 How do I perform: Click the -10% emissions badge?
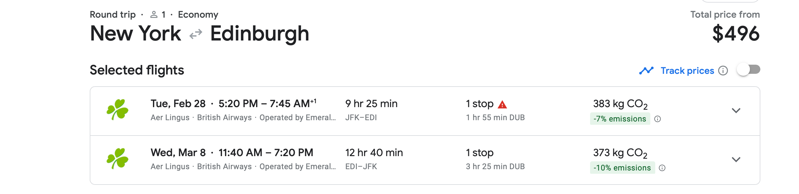click(622, 168)
